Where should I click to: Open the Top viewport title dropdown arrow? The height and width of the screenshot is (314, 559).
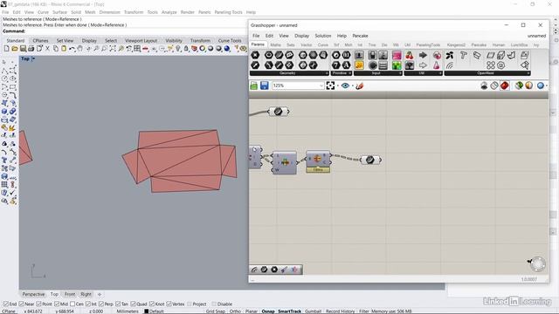click(33, 58)
